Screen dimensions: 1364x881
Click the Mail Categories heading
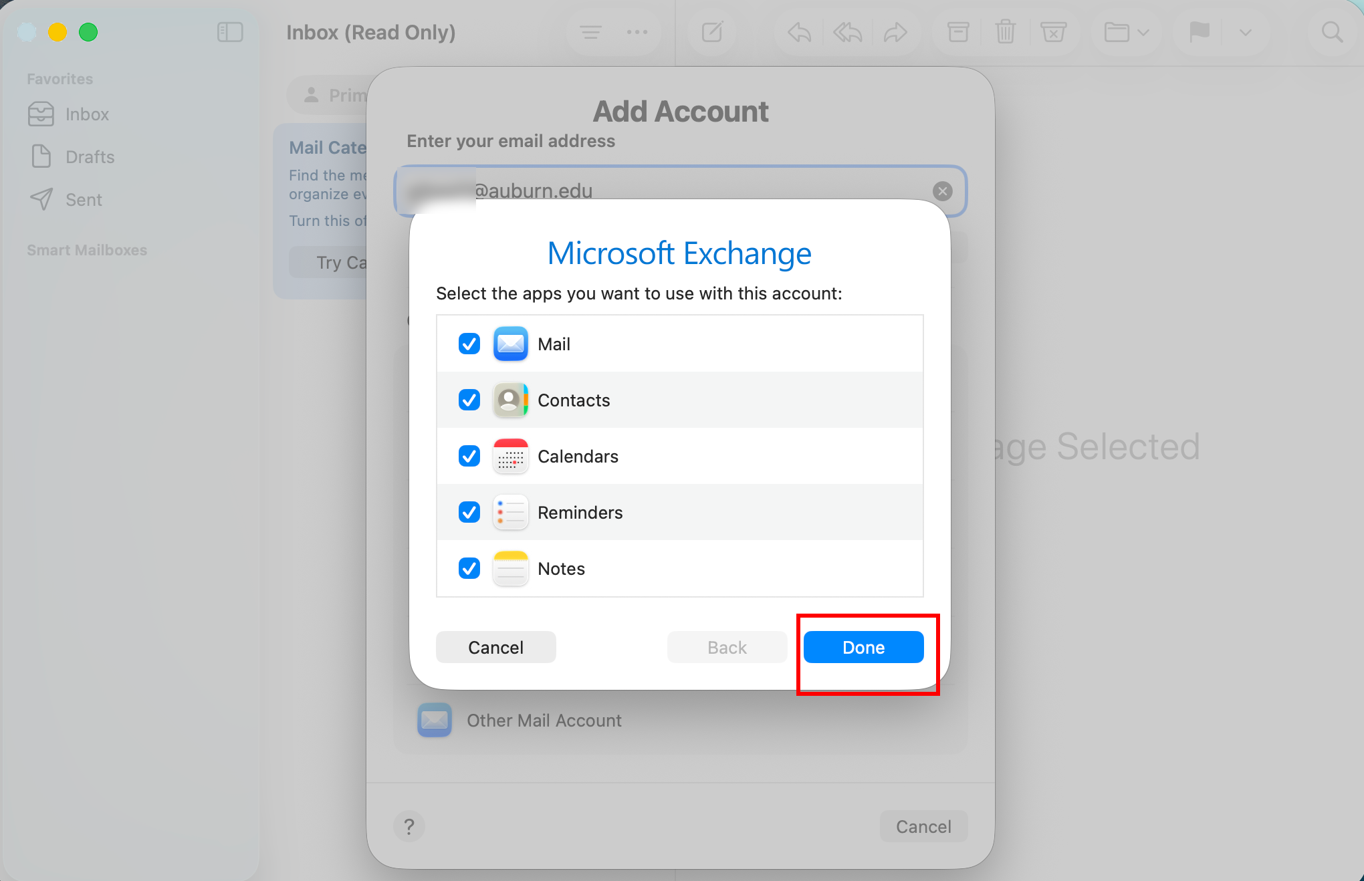[328, 148]
